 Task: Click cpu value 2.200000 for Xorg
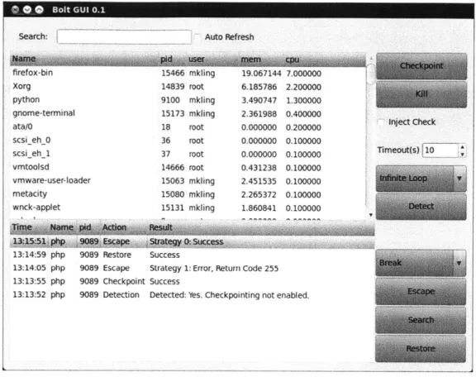click(303, 87)
